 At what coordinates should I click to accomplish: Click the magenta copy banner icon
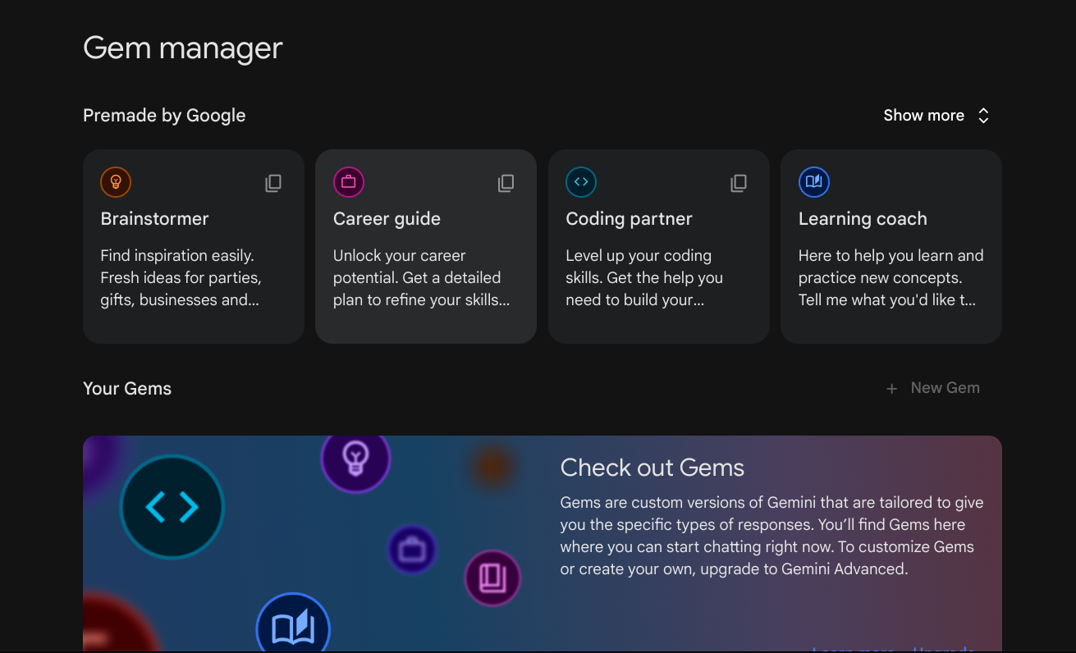pos(492,578)
